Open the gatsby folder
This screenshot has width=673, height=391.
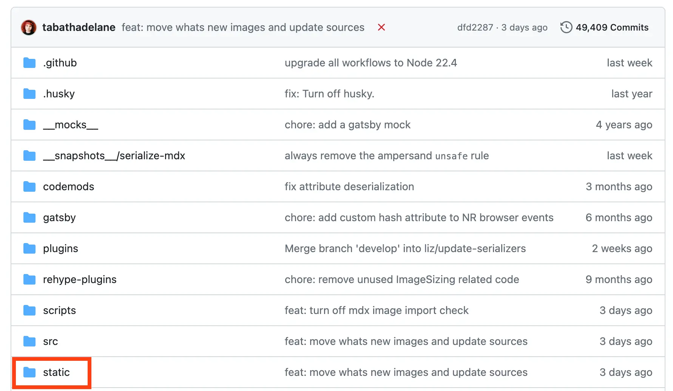pos(59,218)
